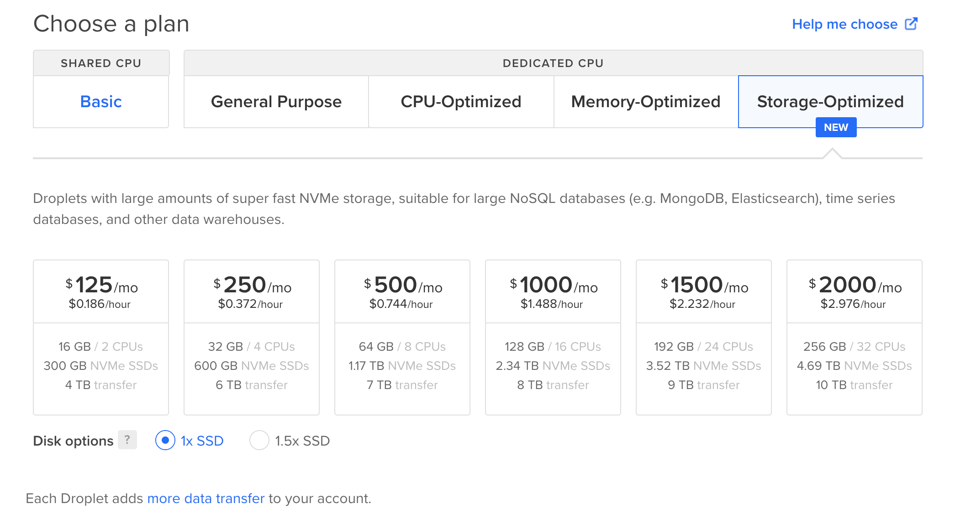Open the Memory-Optimized tab
This screenshot has height=514, width=955.
646,102
